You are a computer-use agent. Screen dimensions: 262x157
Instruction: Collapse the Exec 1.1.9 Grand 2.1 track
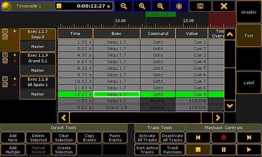[x=5, y=55]
